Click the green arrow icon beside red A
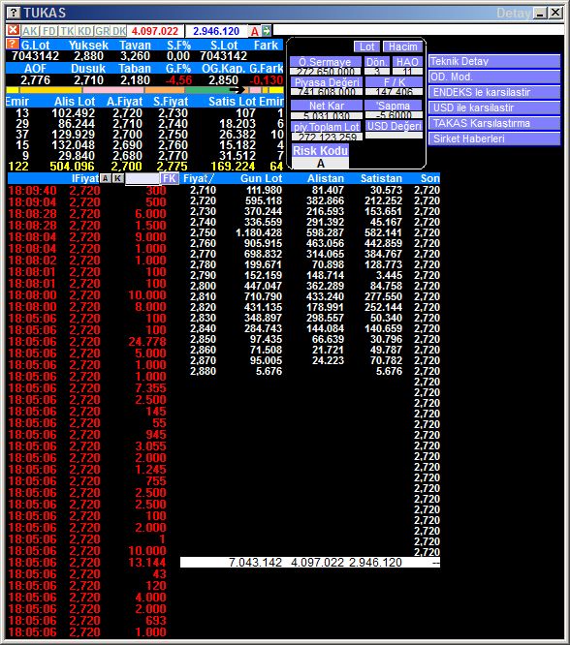570x645 pixels. click(267, 31)
